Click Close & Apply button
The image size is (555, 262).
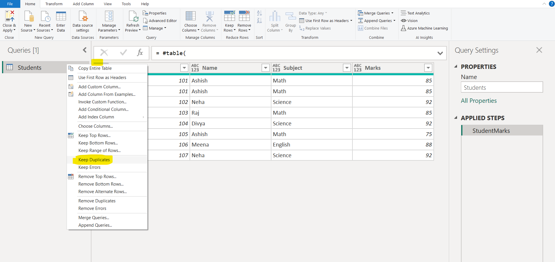tap(9, 21)
